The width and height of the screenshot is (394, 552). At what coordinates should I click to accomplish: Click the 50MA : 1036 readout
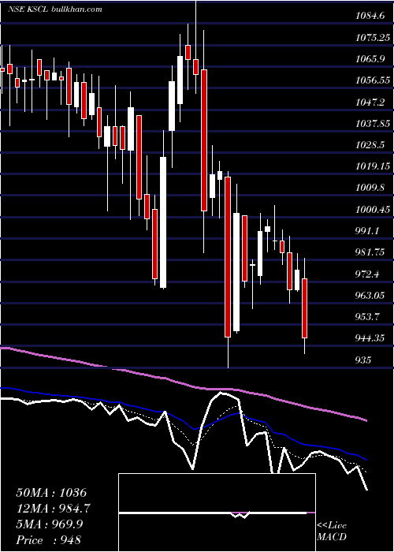[x=51, y=493]
